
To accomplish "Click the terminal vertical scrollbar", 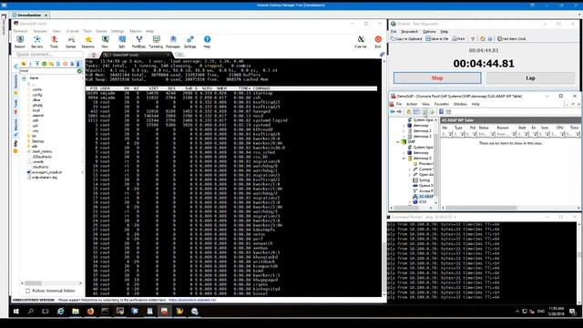I will click(384, 179).
